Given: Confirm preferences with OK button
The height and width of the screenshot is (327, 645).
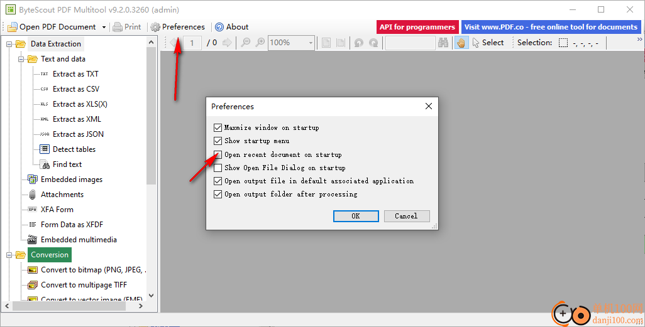Looking at the screenshot, I should tap(356, 216).
